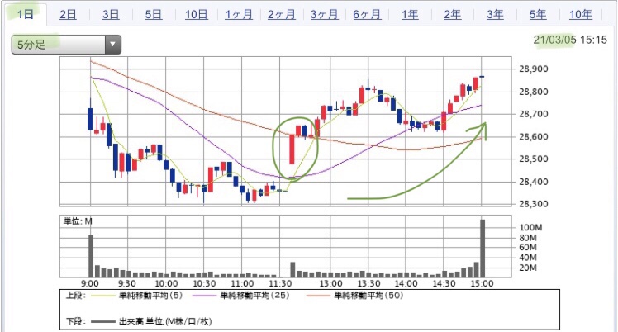
Task: Click legend entry 単純移動平均(50)
Action: (x=368, y=296)
